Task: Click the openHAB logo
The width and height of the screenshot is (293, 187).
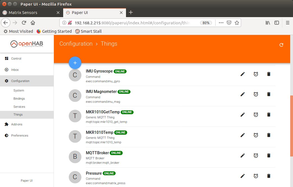Action: 27,44
